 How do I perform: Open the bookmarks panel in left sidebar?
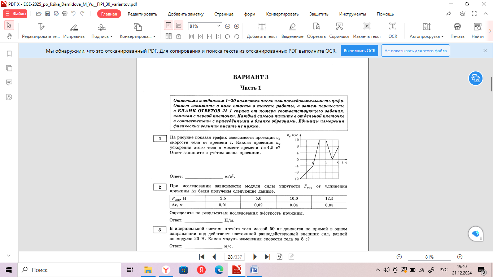(x=9, y=54)
